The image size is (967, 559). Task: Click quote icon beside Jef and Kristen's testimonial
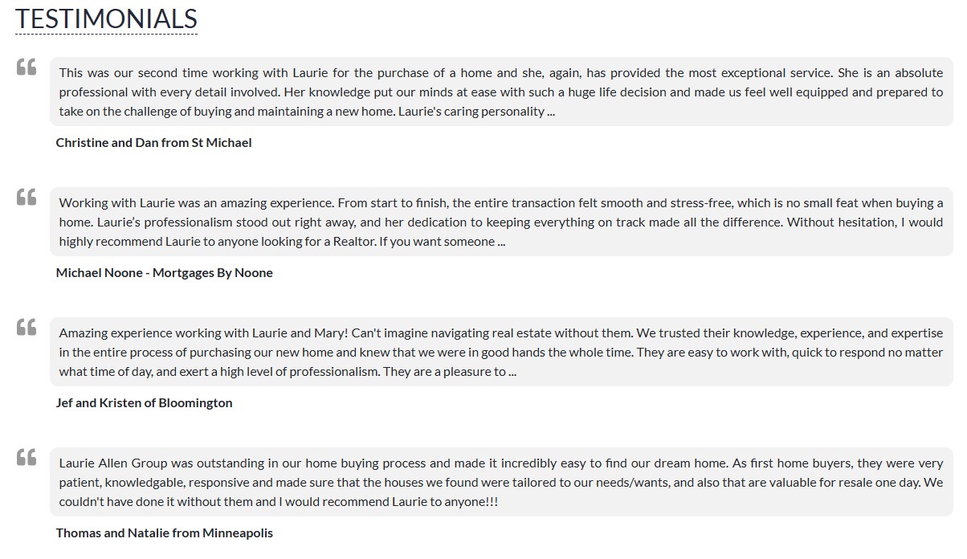click(x=27, y=327)
